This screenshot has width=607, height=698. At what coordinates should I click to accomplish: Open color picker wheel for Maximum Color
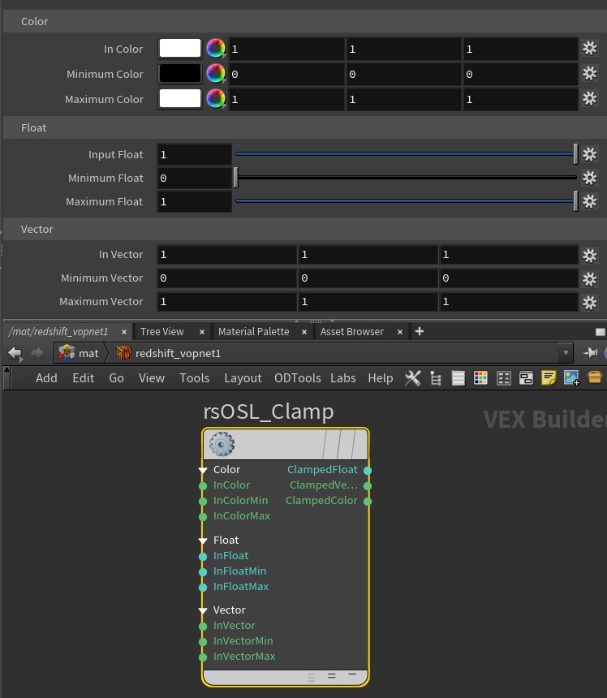tap(216, 99)
